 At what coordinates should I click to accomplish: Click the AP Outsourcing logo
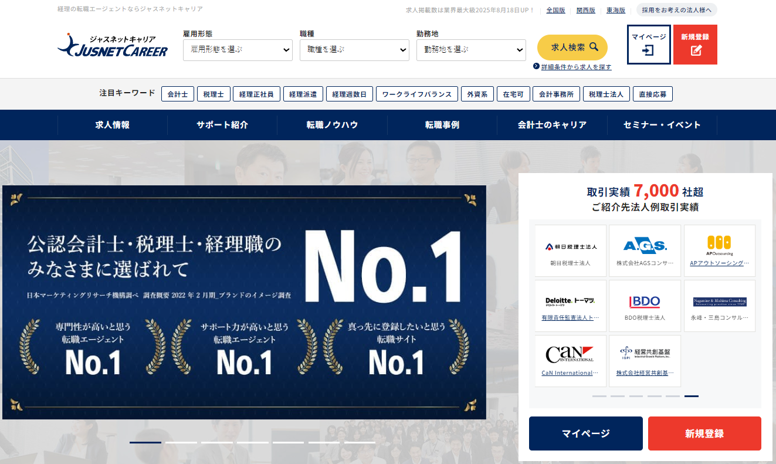tap(719, 245)
